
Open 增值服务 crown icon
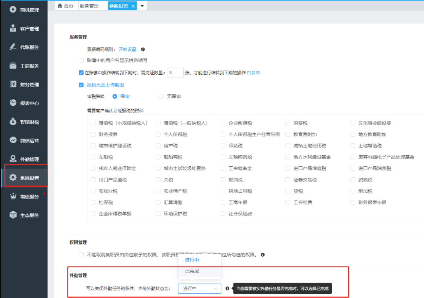coord(13,196)
